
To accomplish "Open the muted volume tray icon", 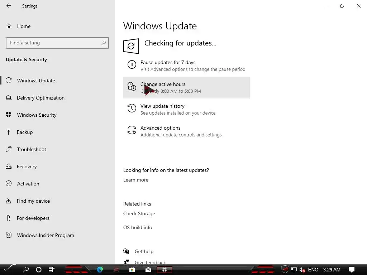I will (302, 270).
